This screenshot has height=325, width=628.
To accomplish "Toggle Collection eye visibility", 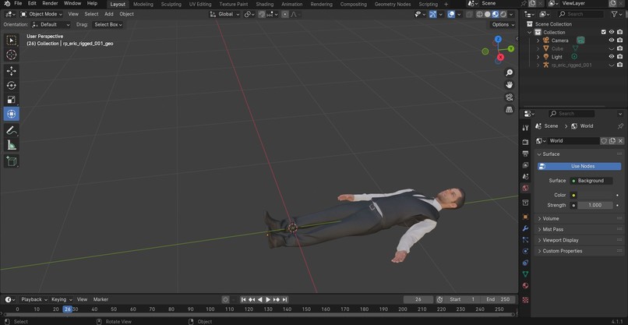I will (x=612, y=32).
